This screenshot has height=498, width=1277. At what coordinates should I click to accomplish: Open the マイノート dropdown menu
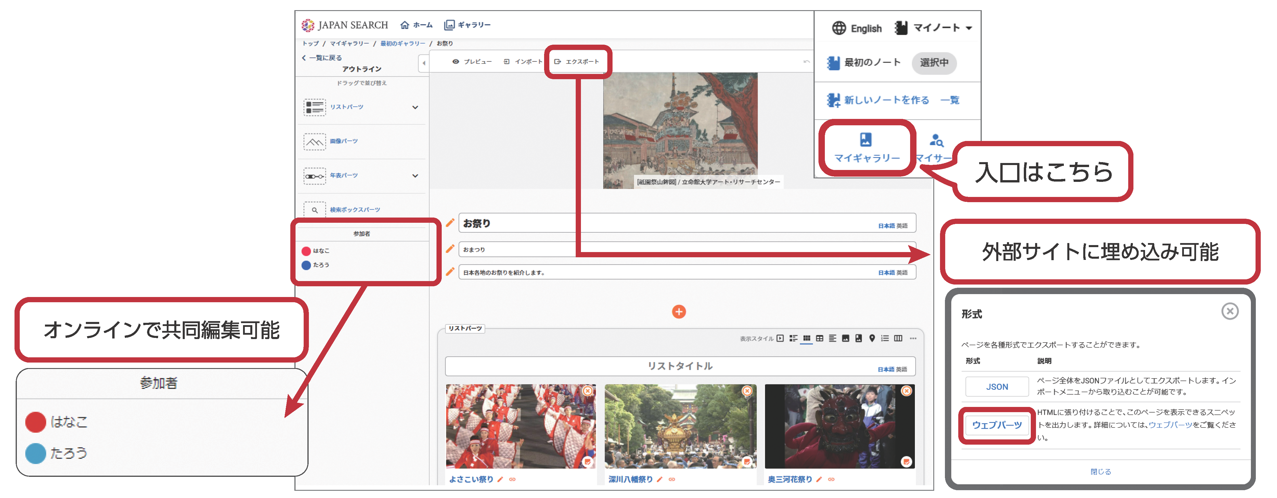[934, 28]
